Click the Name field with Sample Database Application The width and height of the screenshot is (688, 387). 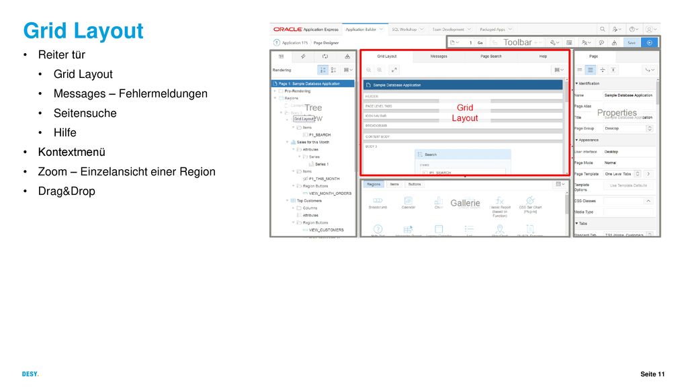[x=628, y=95]
